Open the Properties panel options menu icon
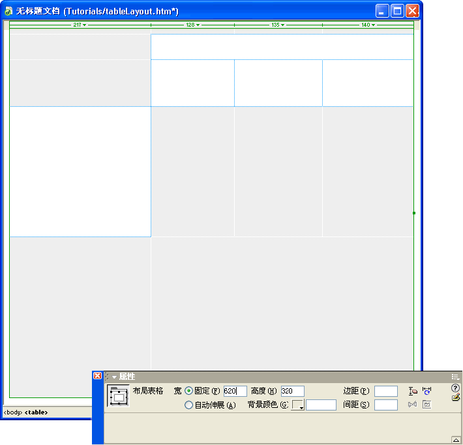 point(455,377)
